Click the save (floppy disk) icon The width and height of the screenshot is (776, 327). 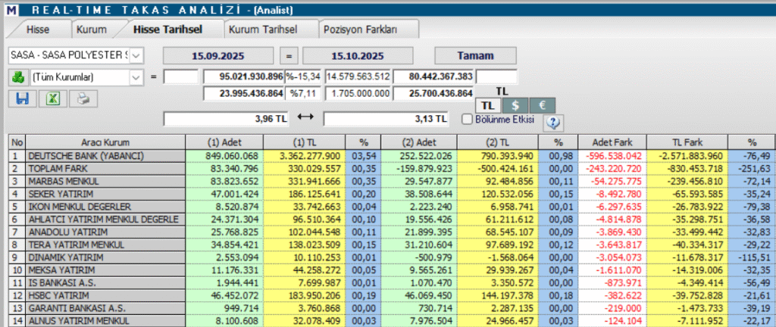21,99
